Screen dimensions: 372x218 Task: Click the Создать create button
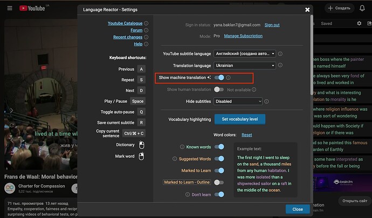[x=339, y=8]
